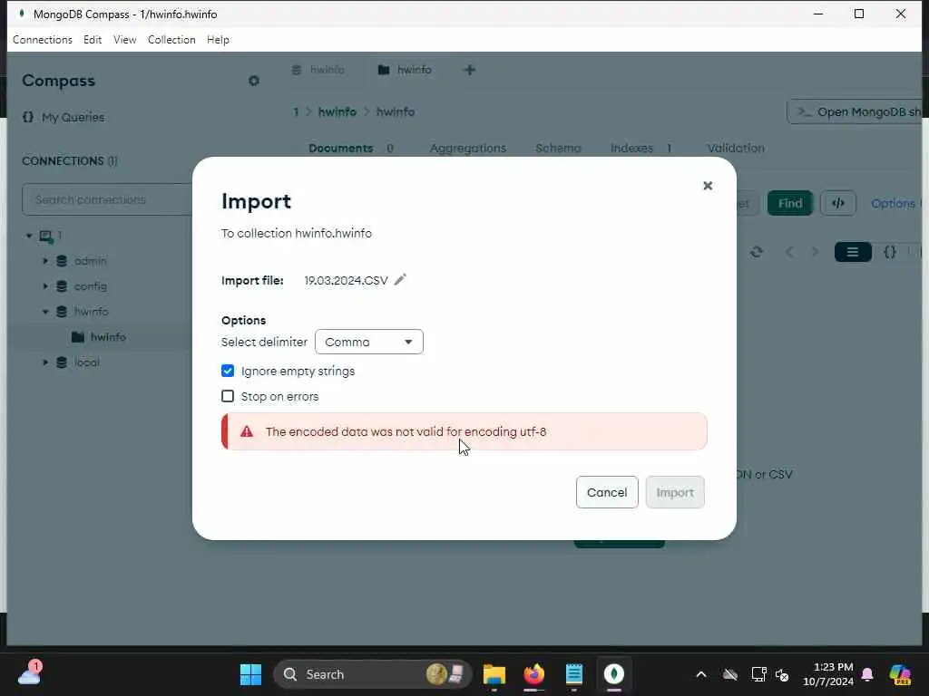The height and width of the screenshot is (696, 929).
Task: Uncheck Ignore empty strings
Action: click(x=228, y=371)
